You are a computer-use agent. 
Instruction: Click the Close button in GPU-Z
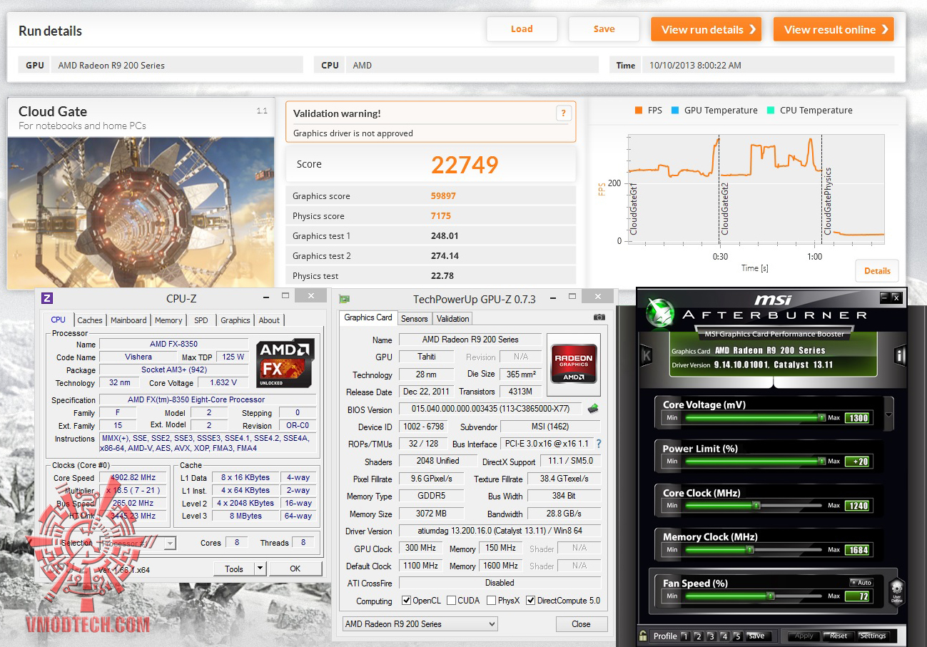tap(581, 624)
